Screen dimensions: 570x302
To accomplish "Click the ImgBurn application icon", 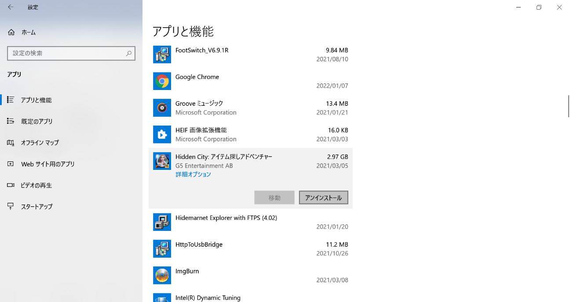I will click(x=162, y=275).
